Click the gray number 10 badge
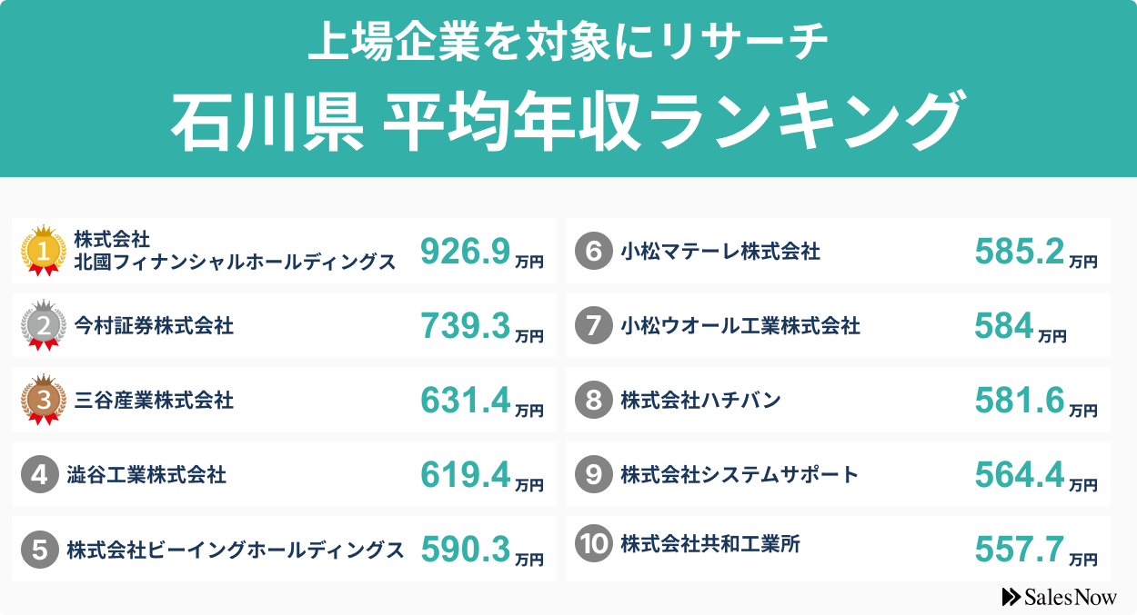This screenshot has width=1137, height=615. [594, 544]
